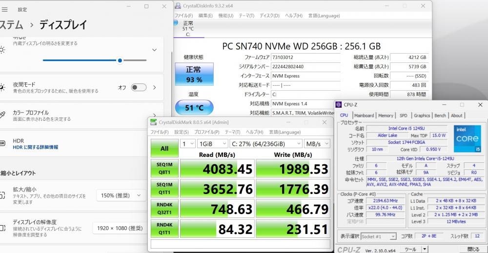Toggle night light switch off/on
Viewport: 488px width, 253px height.
(139, 88)
